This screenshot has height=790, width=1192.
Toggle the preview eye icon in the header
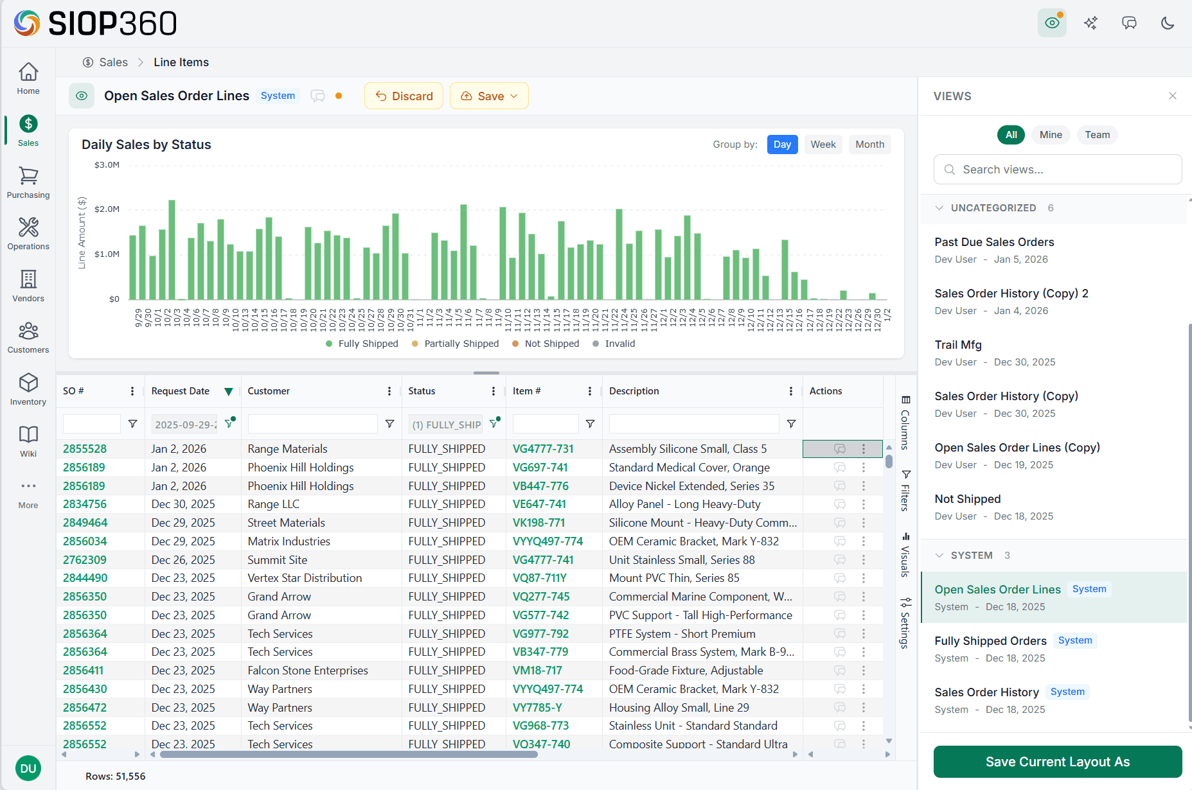pos(1052,22)
